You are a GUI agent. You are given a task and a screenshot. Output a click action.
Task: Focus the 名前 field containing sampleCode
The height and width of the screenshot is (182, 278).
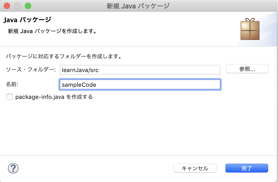[x=140, y=85]
